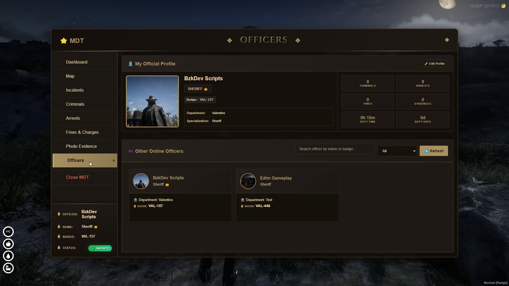Focus the search officer input field

pyautogui.click(x=335, y=149)
